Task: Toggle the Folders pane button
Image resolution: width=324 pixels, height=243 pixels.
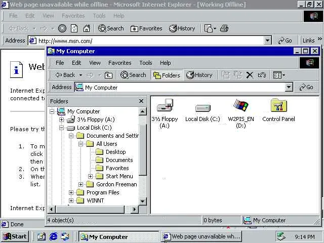Action: (x=167, y=75)
